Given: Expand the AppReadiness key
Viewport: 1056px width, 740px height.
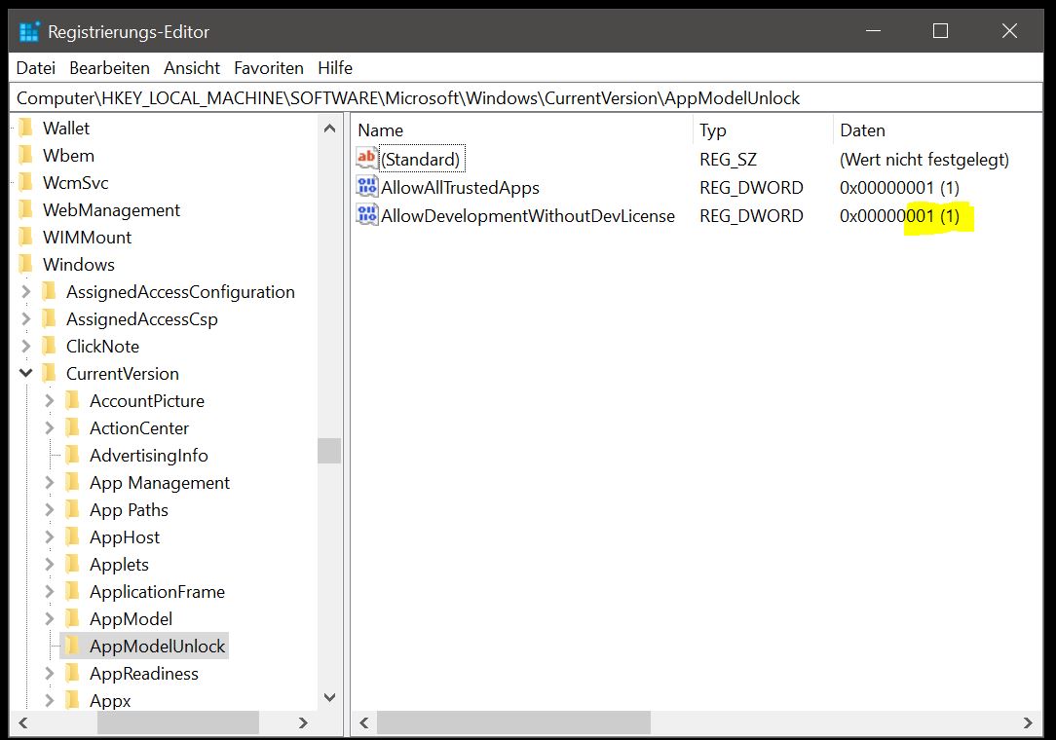Looking at the screenshot, I should [49, 674].
